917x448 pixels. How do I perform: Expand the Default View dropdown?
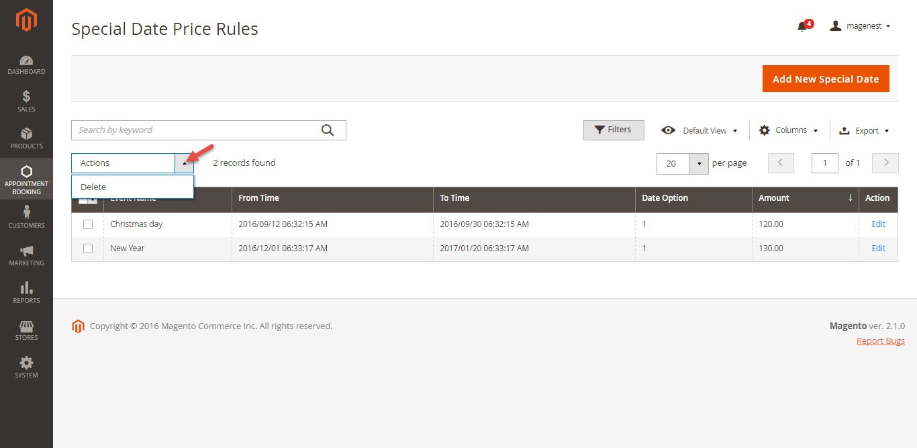click(x=699, y=130)
